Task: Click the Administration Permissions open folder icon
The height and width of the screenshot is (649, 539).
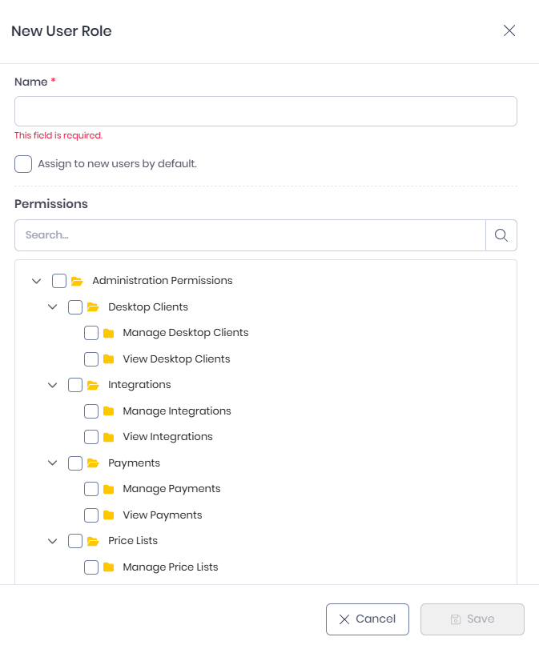Action: [77, 281]
